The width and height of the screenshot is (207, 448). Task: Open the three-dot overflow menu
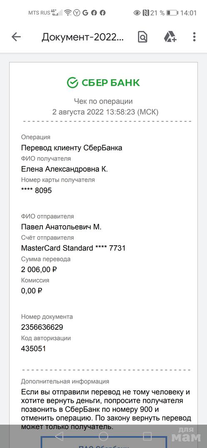pos(194,37)
